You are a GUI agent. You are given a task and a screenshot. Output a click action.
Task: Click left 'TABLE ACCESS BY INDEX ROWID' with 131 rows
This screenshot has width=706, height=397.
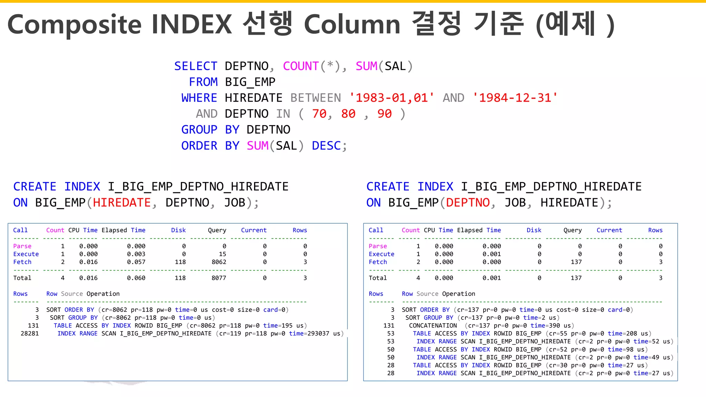(180, 326)
